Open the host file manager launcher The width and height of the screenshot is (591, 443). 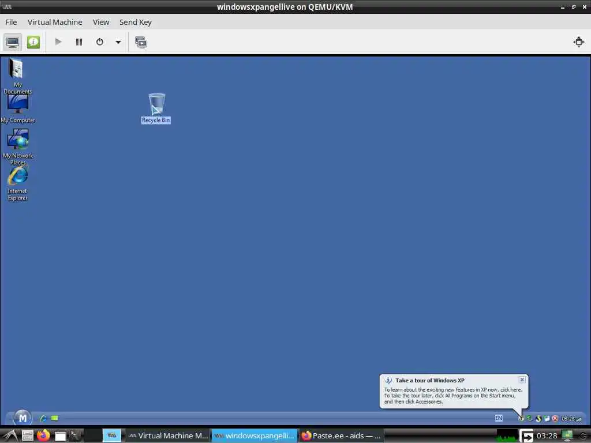pyautogui.click(x=28, y=436)
